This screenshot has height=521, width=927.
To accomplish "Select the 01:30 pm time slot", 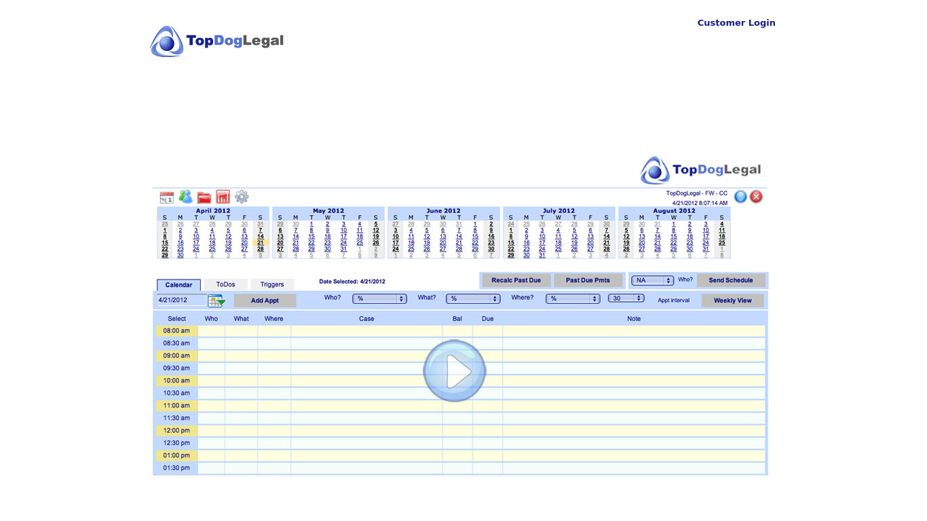I will click(176, 468).
